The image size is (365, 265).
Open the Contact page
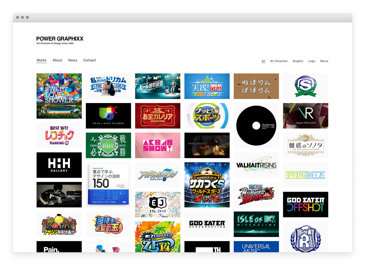point(89,60)
